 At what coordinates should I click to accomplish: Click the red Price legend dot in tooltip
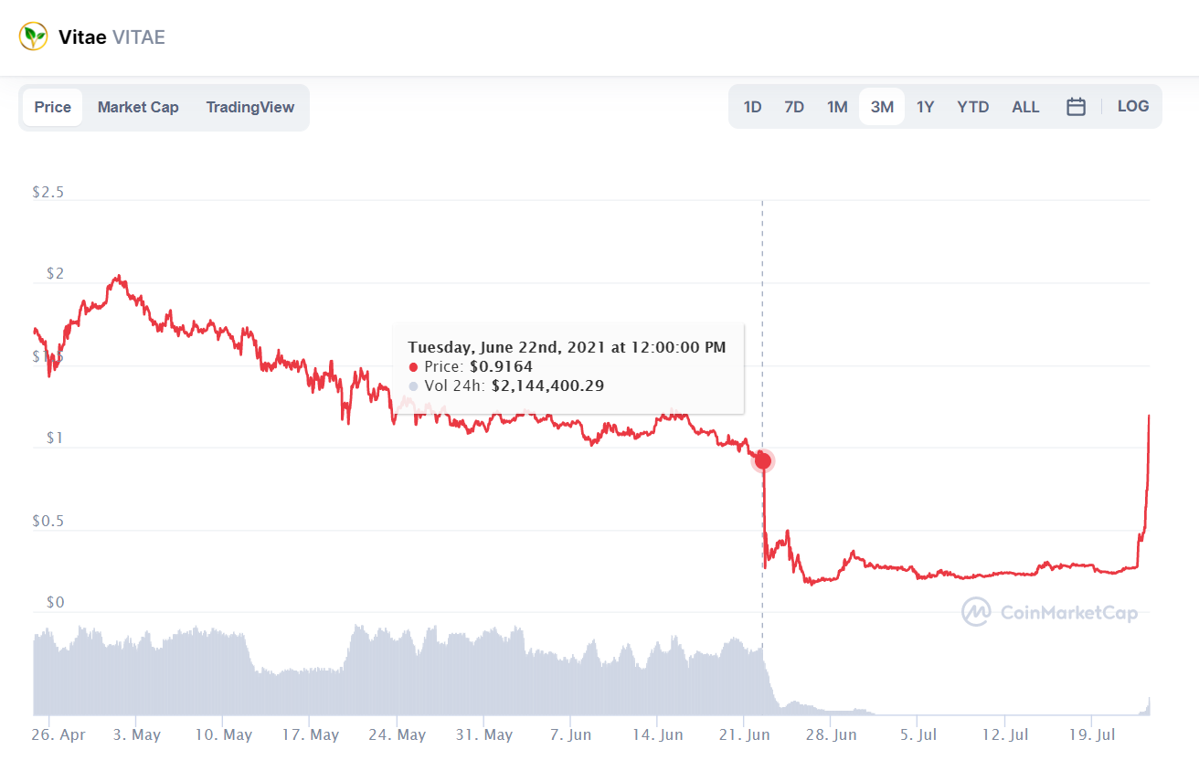[x=413, y=367]
